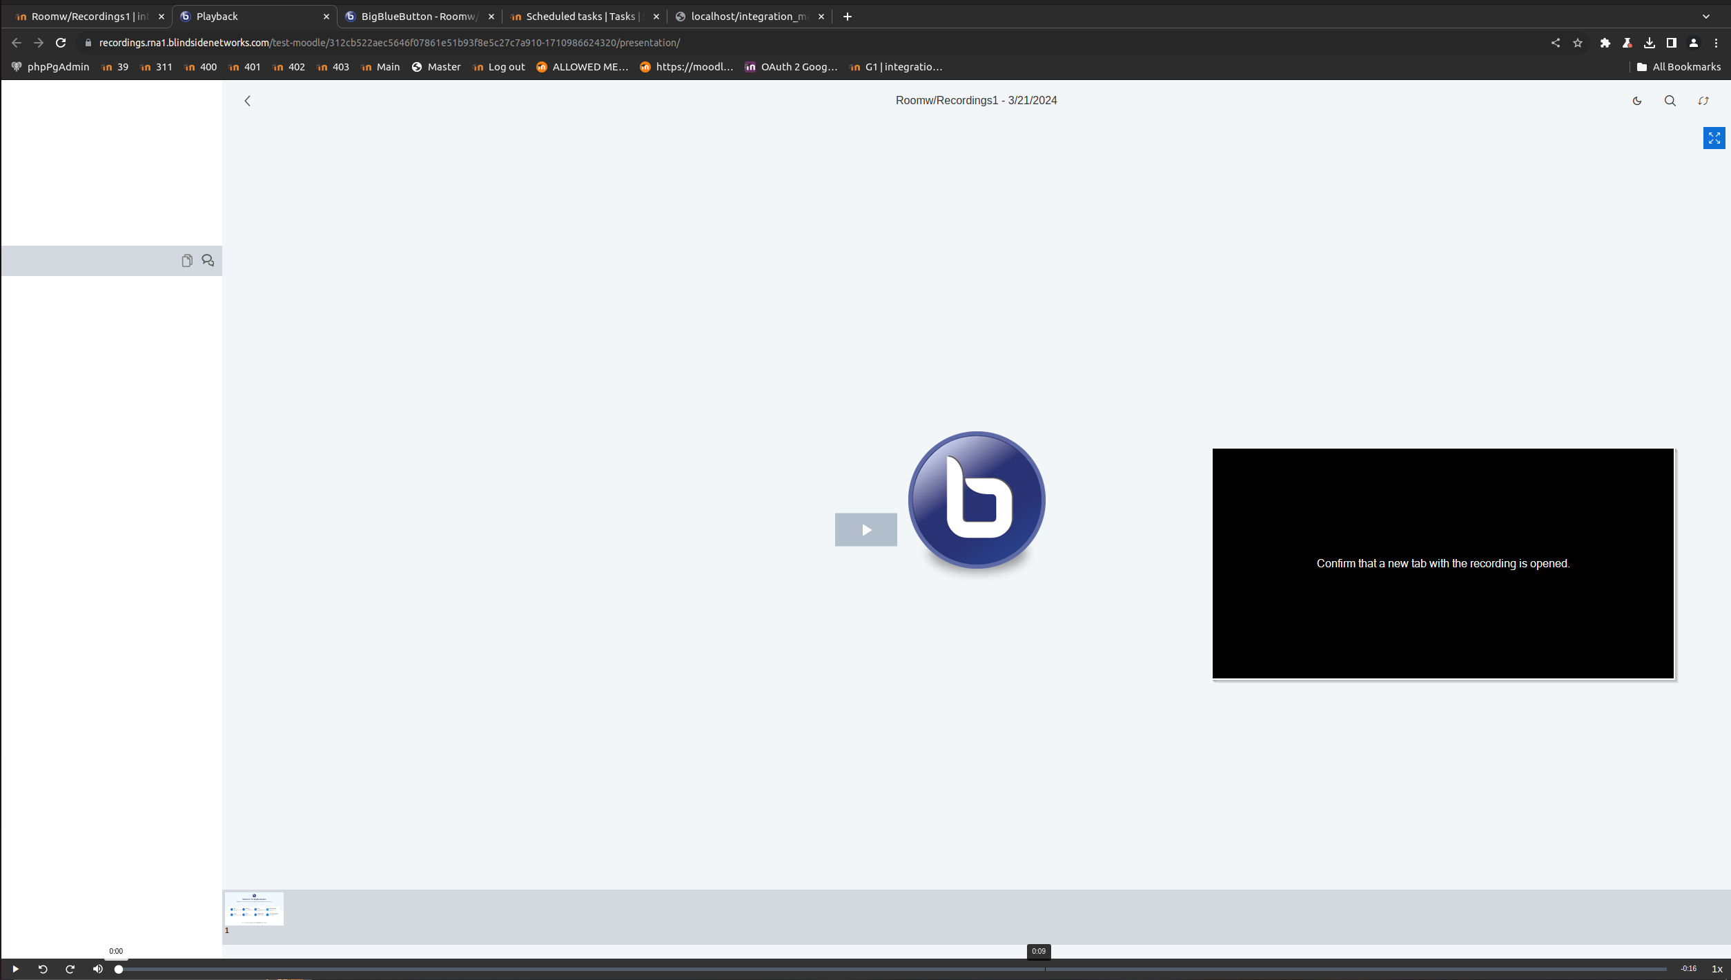
Task: Switch to the BigBlueButton - Roomw tab
Action: tap(420, 17)
